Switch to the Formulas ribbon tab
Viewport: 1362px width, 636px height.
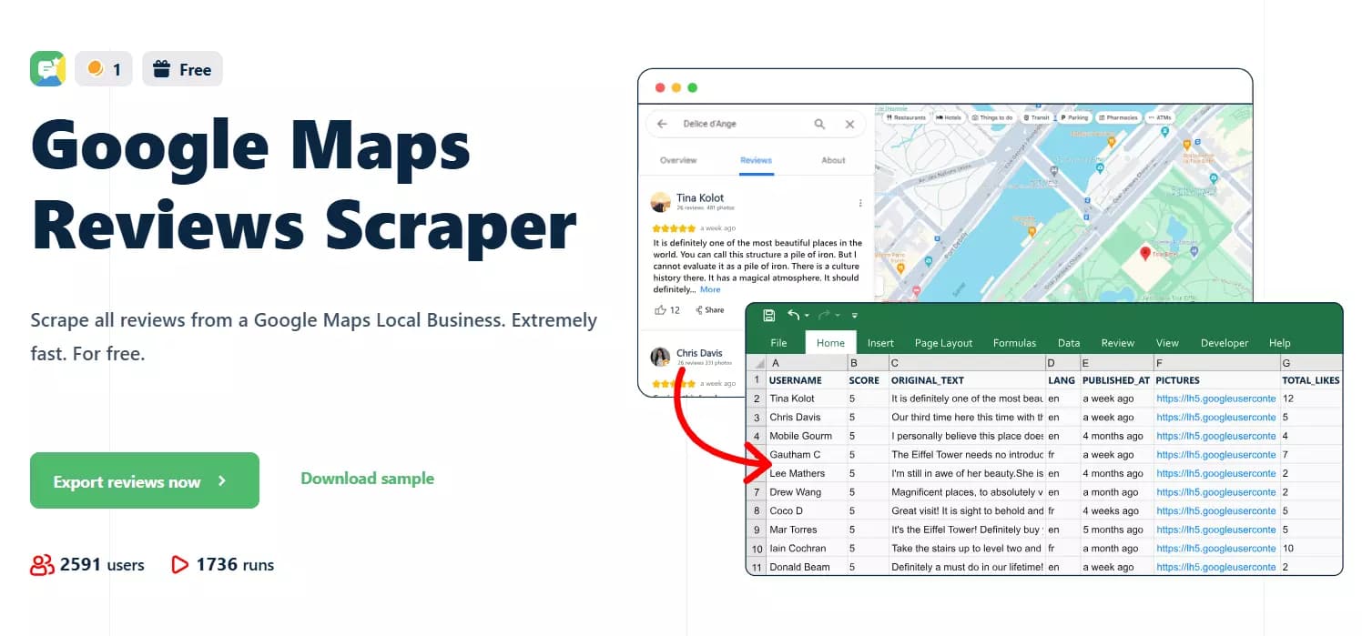[x=1014, y=343]
